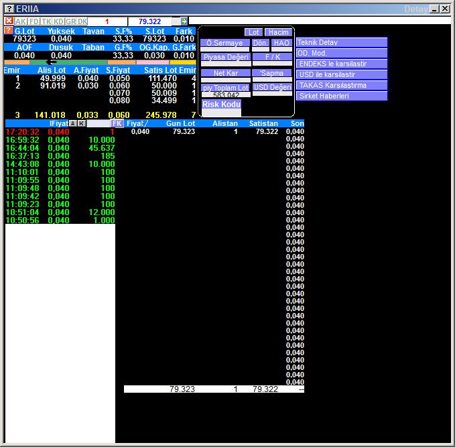The image size is (455, 447).
Task: Click the Satis Lot value 34.499
Action: [x=164, y=101]
